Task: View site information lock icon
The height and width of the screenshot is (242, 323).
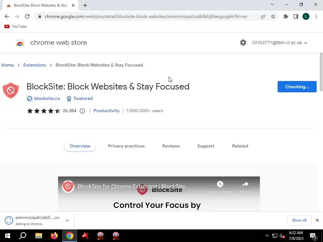Action: point(40,16)
